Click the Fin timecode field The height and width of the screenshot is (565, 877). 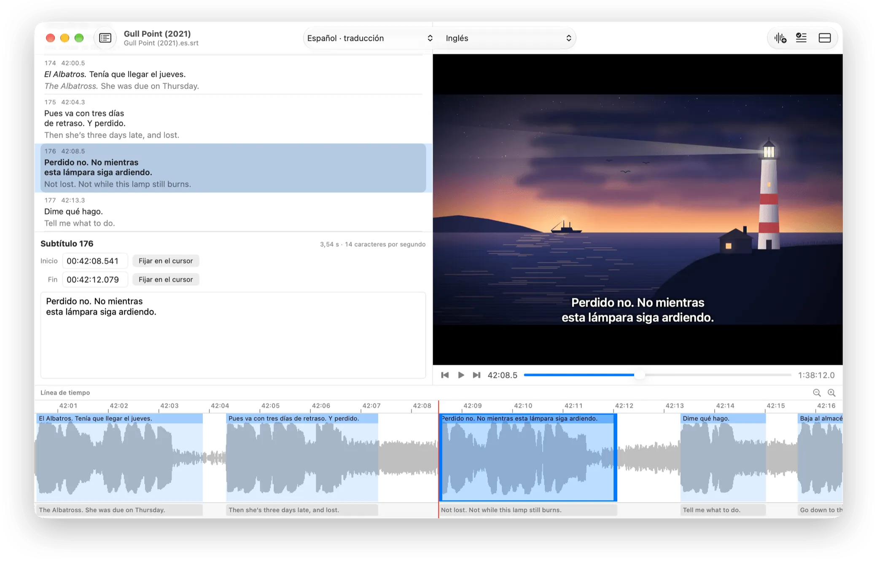click(x=95, y=280)
